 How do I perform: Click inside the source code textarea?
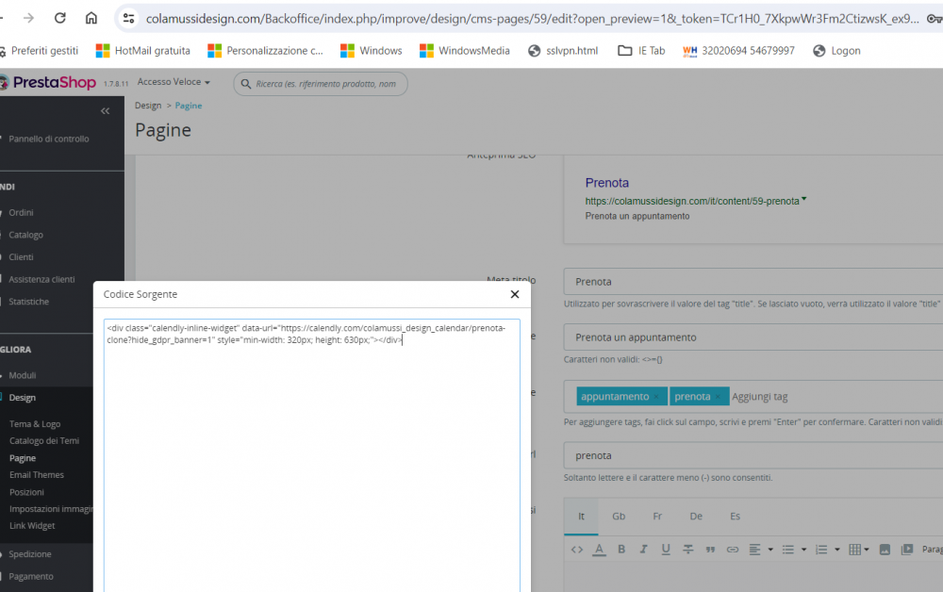click(311, 455)
